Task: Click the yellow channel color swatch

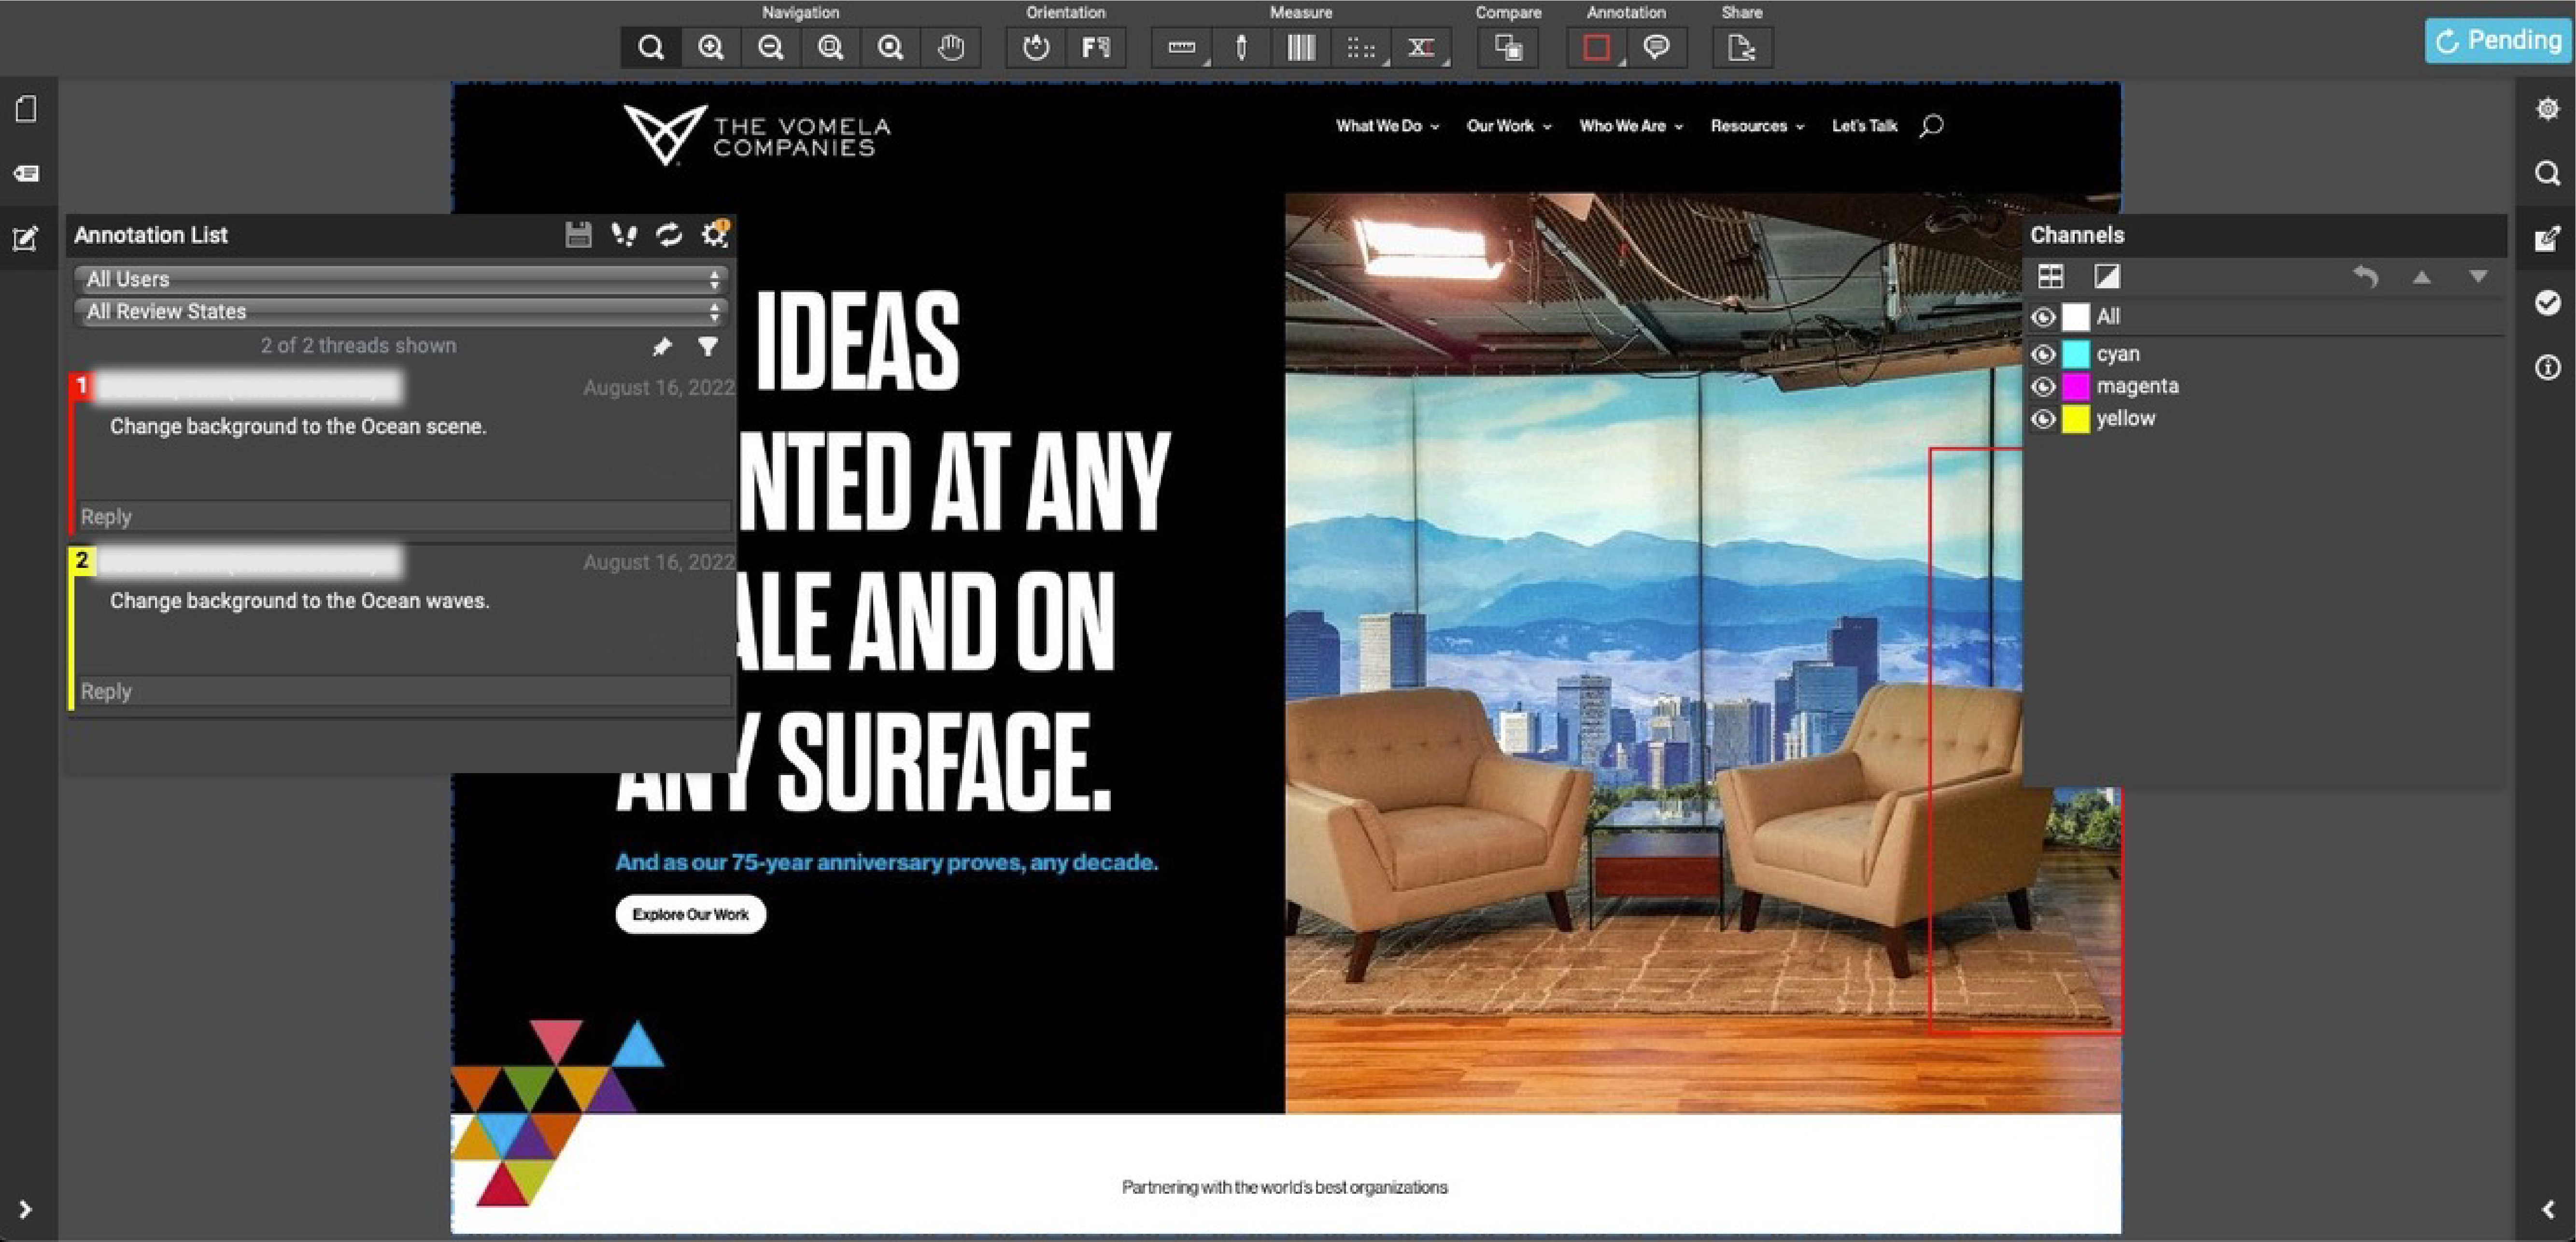Action: [2076, 419]
